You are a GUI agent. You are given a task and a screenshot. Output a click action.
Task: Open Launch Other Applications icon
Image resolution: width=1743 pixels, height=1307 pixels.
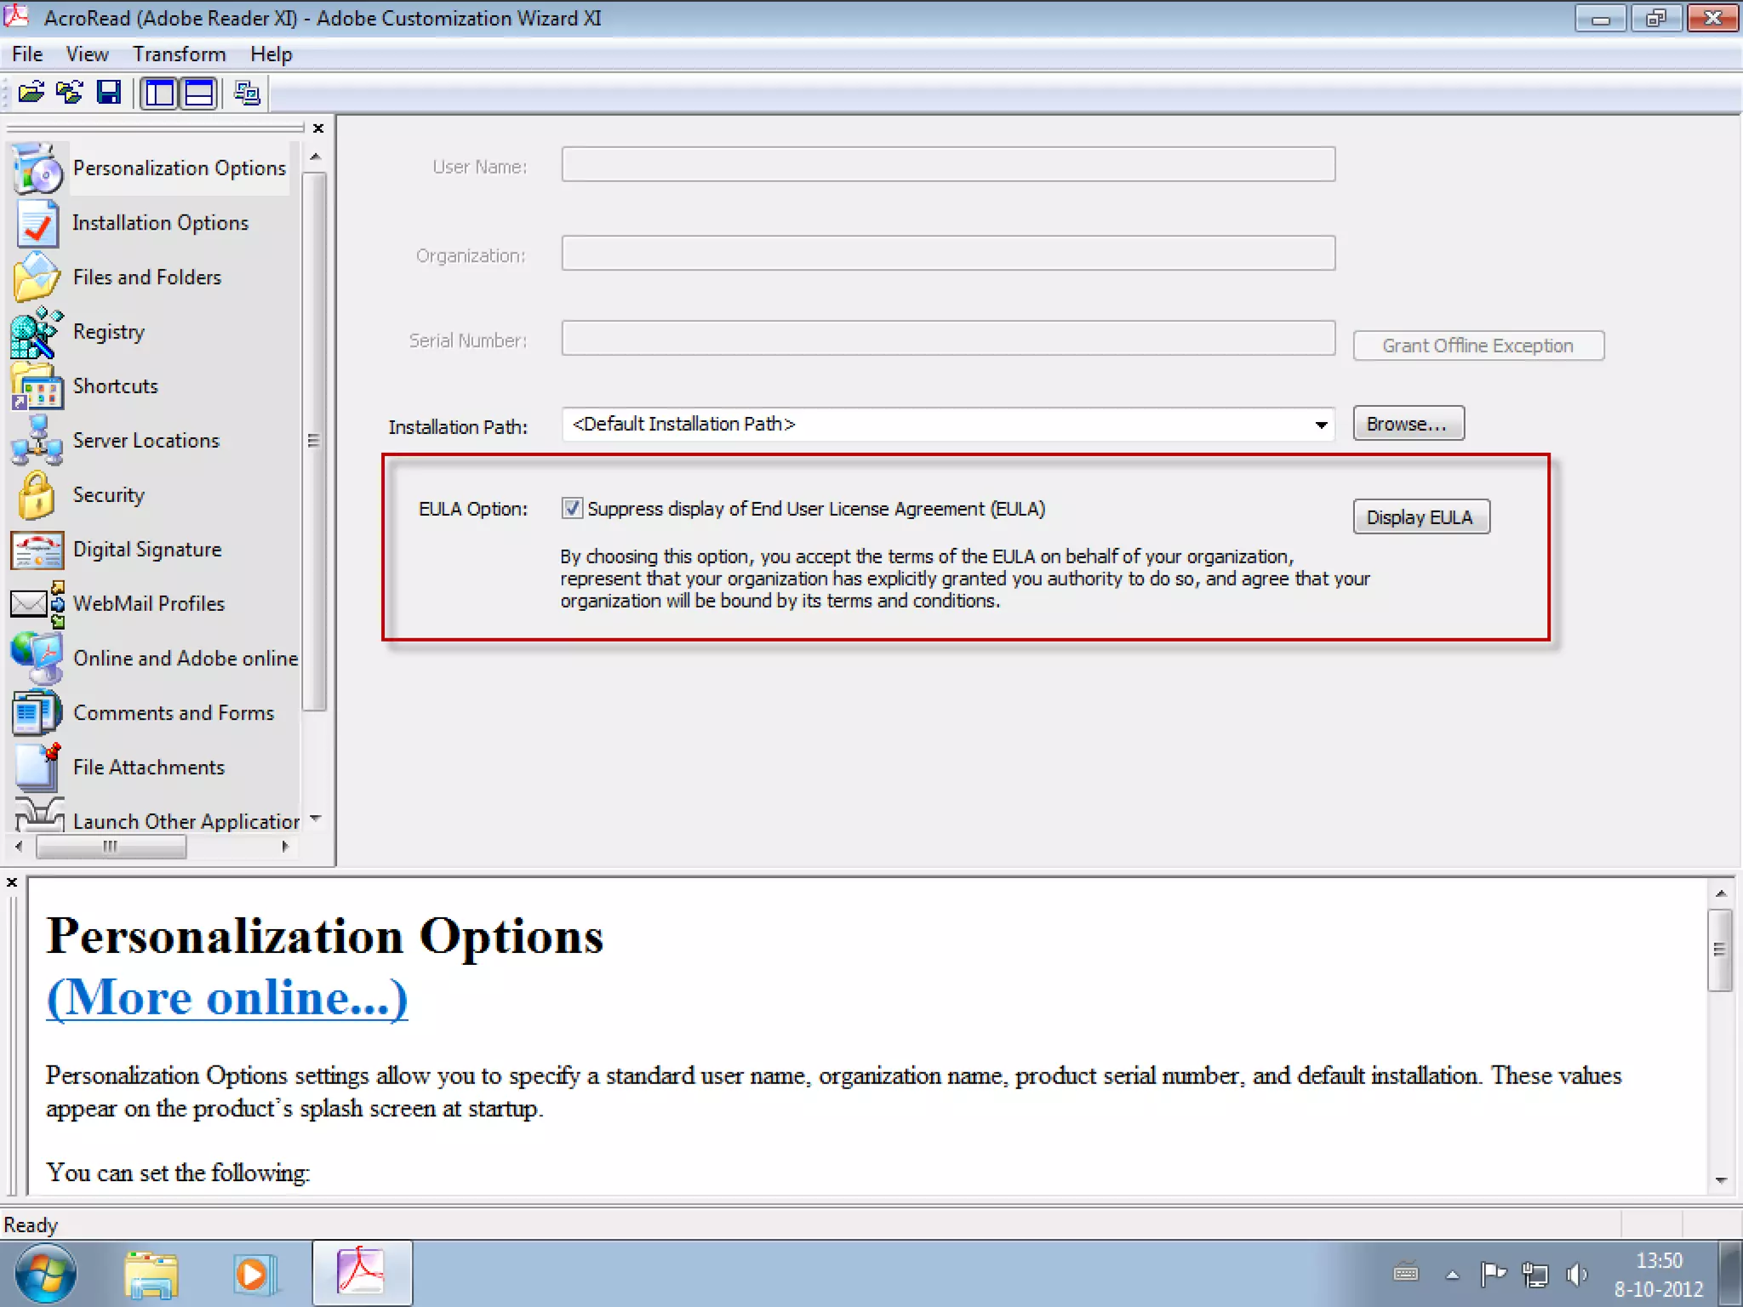39,814
